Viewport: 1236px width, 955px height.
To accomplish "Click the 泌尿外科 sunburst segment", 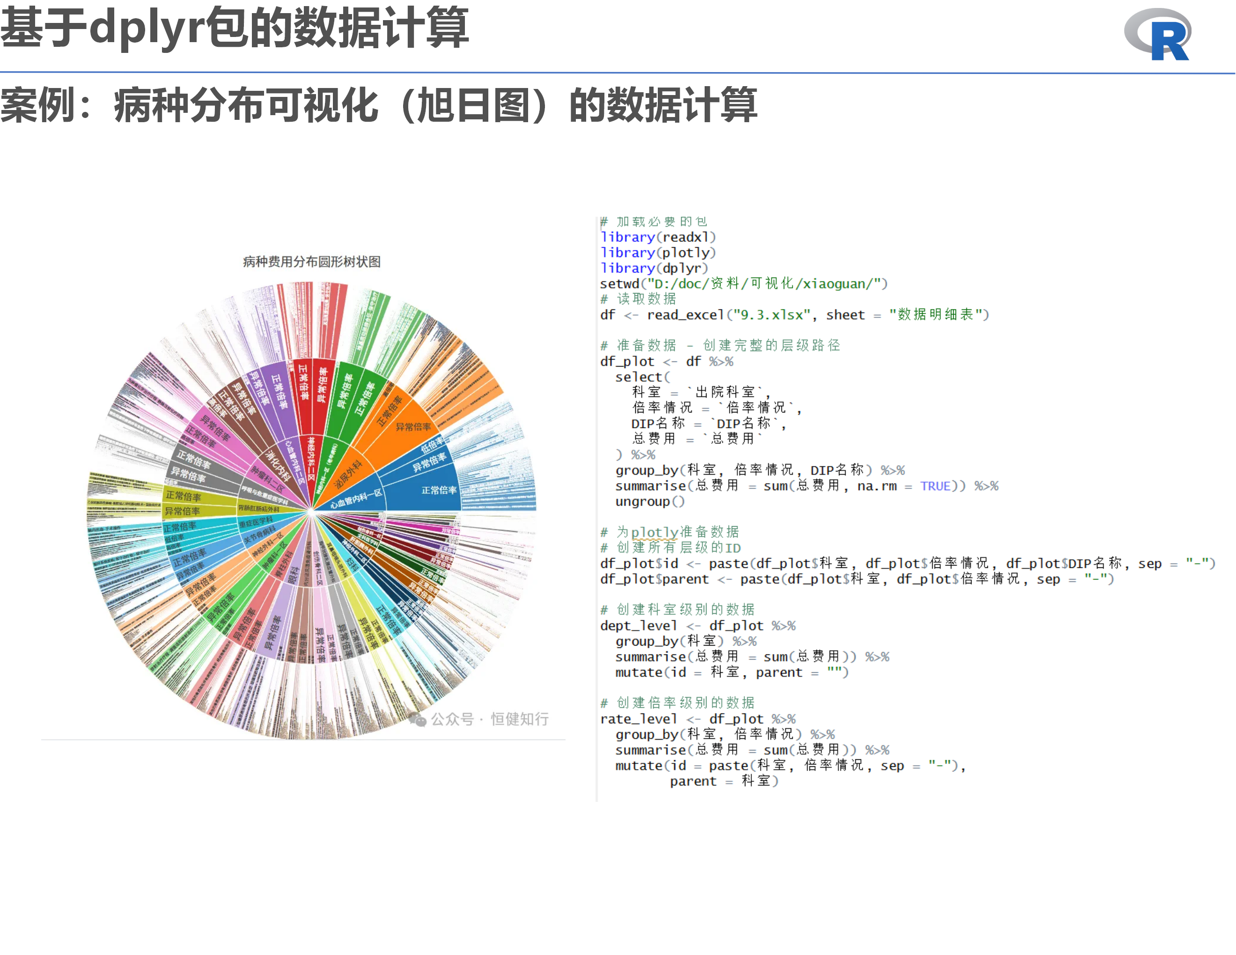I will click(347, 474).
